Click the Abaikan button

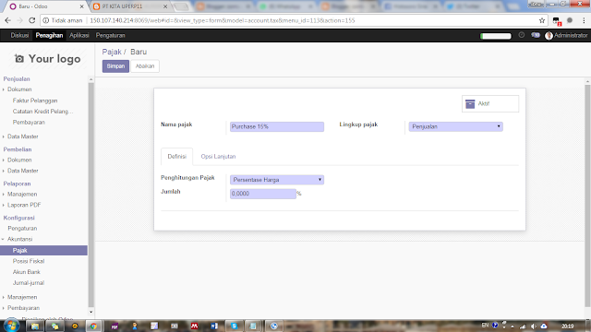[x=145, y=65]
